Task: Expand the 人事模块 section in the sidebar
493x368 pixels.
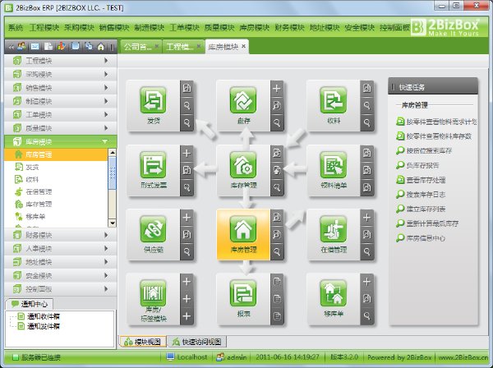Action: point(60,249)
